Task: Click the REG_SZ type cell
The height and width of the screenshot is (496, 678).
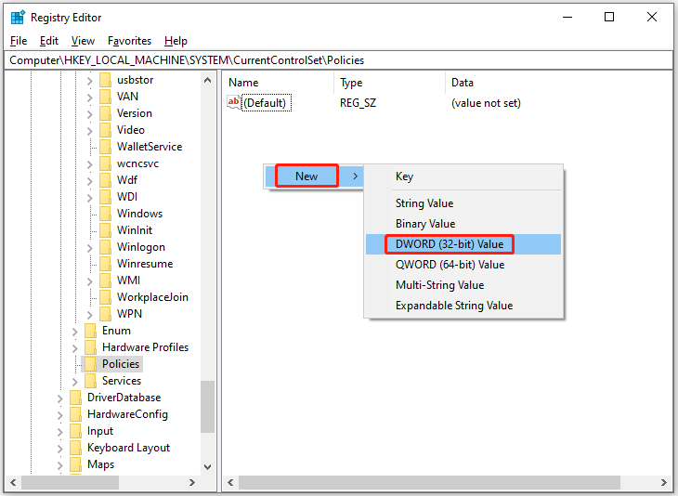Action: [358, 103]
